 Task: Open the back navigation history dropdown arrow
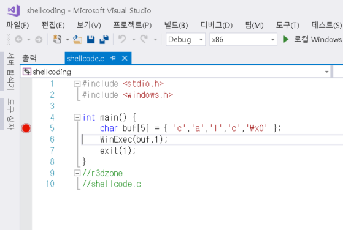[x=29, y=40]
